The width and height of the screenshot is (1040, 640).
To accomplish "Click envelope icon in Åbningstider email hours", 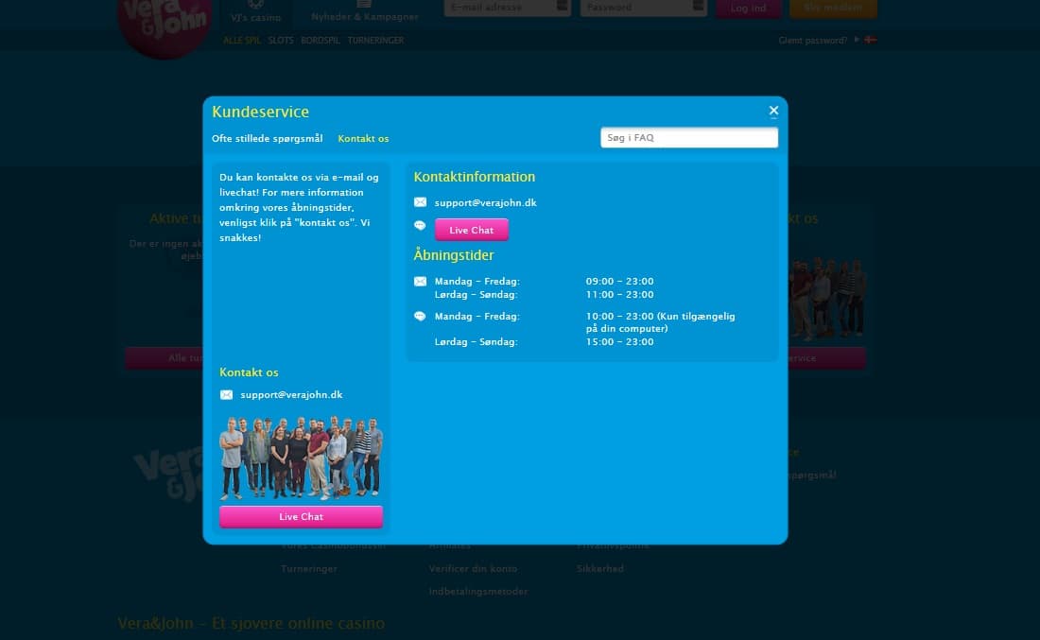I will (x=420, y=281).
